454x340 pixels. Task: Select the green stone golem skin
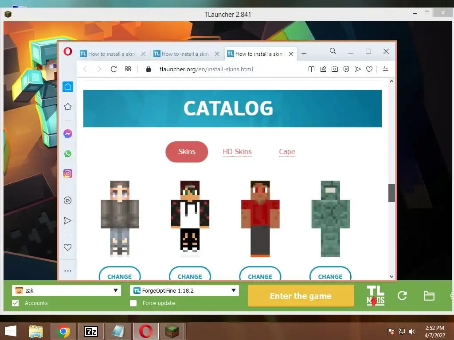[x=330, y=219]
